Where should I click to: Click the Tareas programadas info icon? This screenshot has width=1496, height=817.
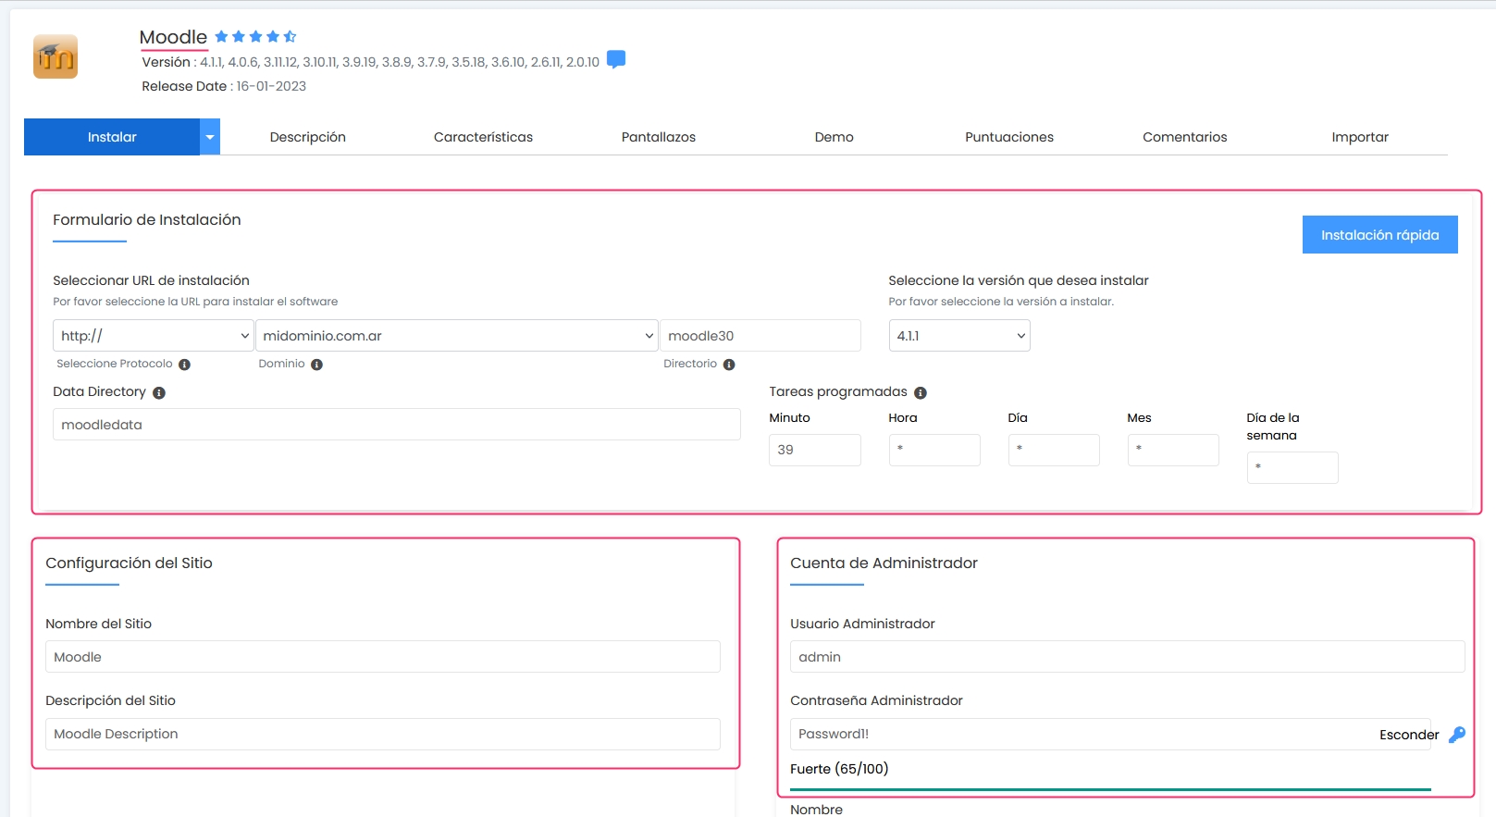coord(921,393)
